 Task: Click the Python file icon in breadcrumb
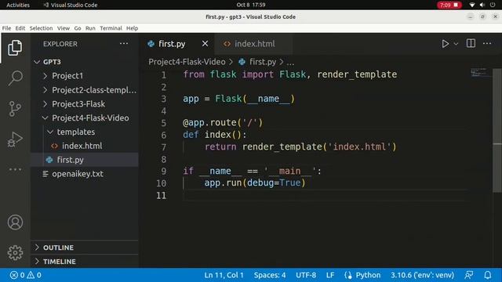click(x=242, y=62)
